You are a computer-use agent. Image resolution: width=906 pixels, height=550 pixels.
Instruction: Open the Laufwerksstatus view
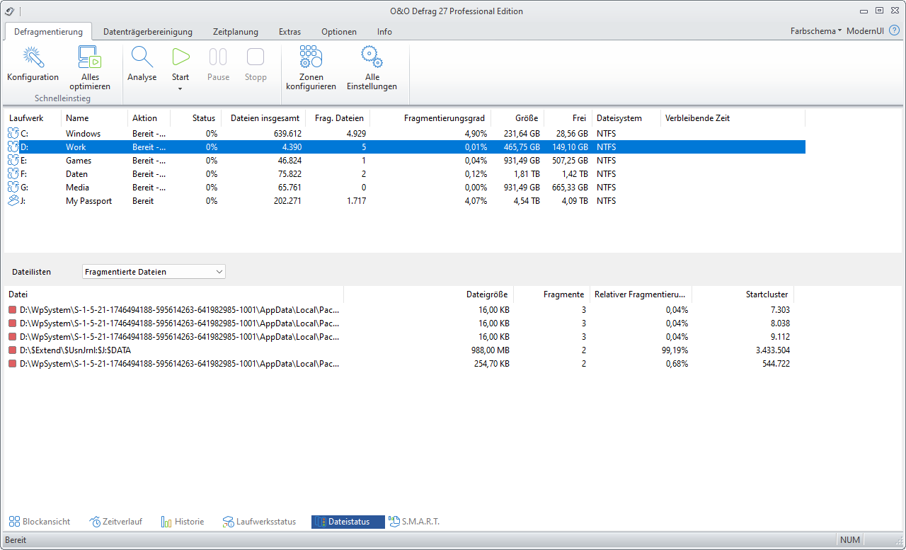[259, 522]
